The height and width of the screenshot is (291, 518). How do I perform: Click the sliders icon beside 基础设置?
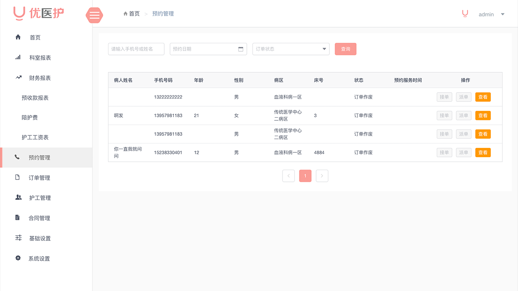click(18, 238)
